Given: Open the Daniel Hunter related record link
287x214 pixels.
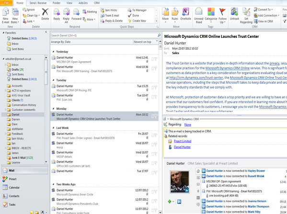Looking at the screenshot, I should [x=182, y=147].
